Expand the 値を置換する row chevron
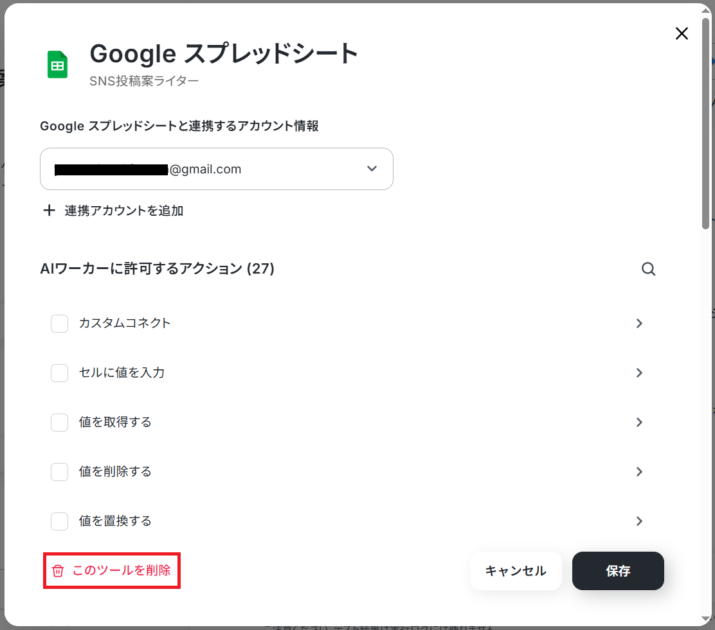Image resolution: width=715 pixels, height=630 pixels. tap(639, 521)
